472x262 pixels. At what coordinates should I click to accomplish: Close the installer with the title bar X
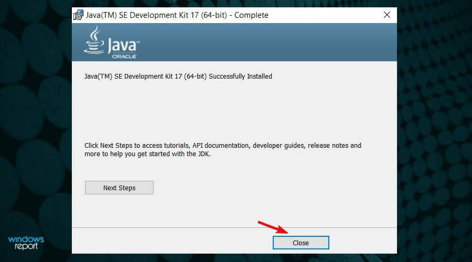[387, 15]
